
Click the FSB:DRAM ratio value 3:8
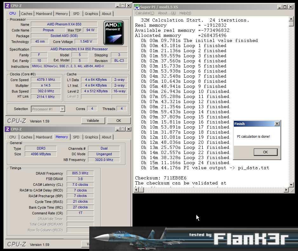[x=80, y=179]
